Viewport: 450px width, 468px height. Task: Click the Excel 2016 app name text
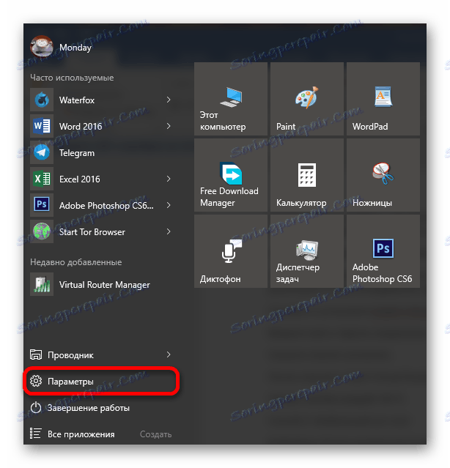[80, 179]
